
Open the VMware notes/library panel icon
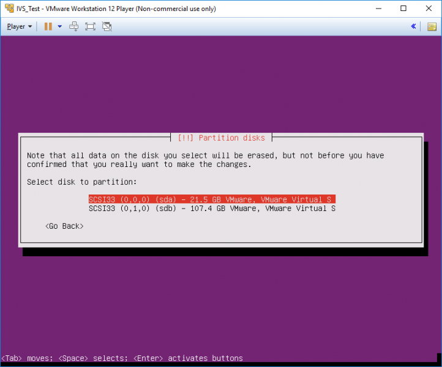432,27
